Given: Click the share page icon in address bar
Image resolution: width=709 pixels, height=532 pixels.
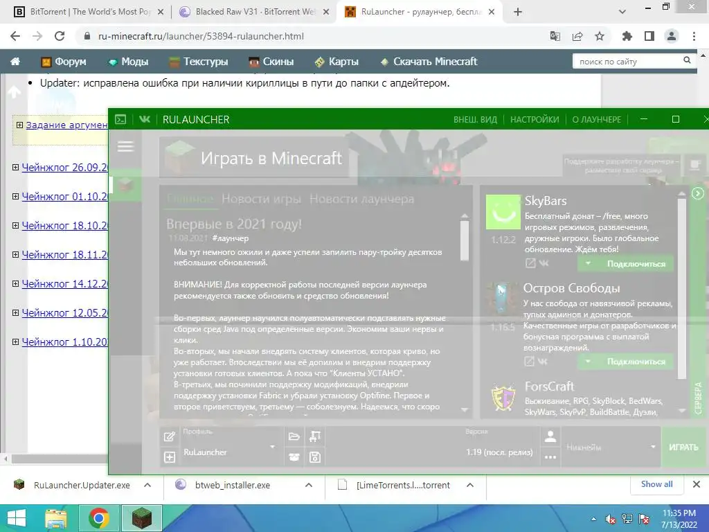Looking at the screenshot, I should coord(577,36).
